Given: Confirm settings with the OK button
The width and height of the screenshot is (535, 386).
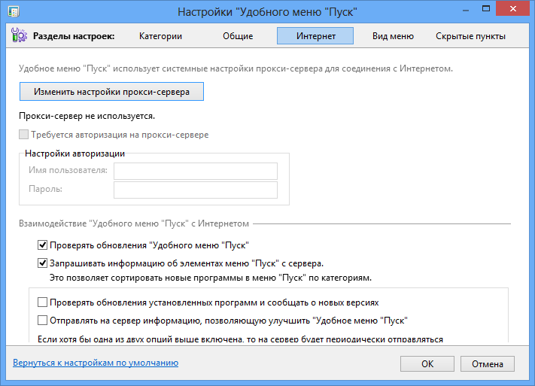Looking at the screenshot, I should coord(427,363).
